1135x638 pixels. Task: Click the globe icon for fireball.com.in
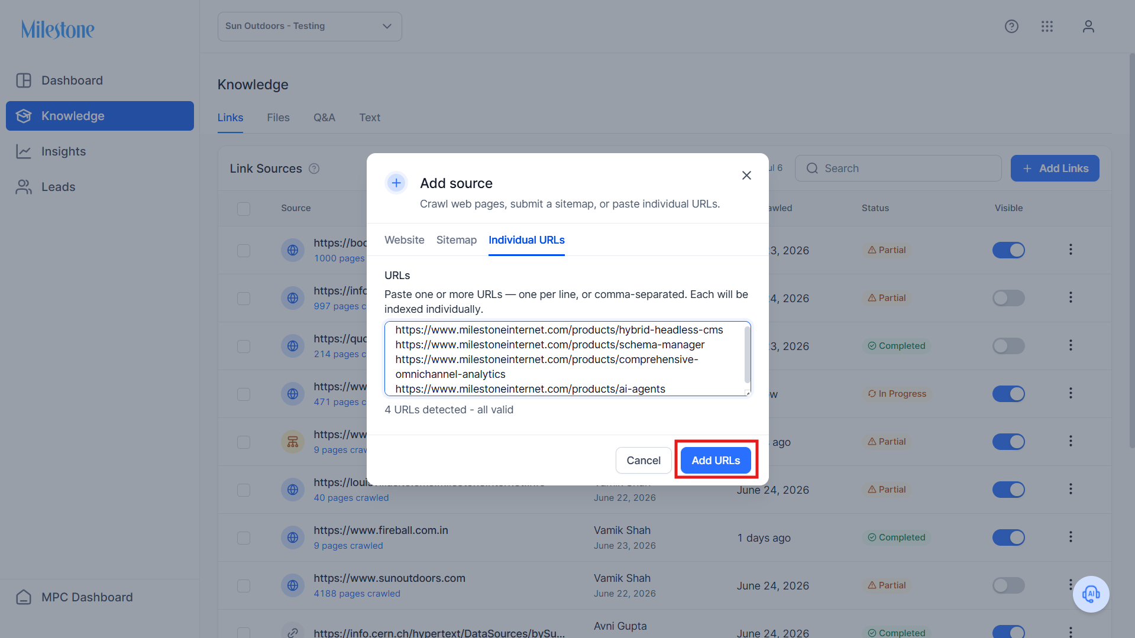click(x=293, y=537)
